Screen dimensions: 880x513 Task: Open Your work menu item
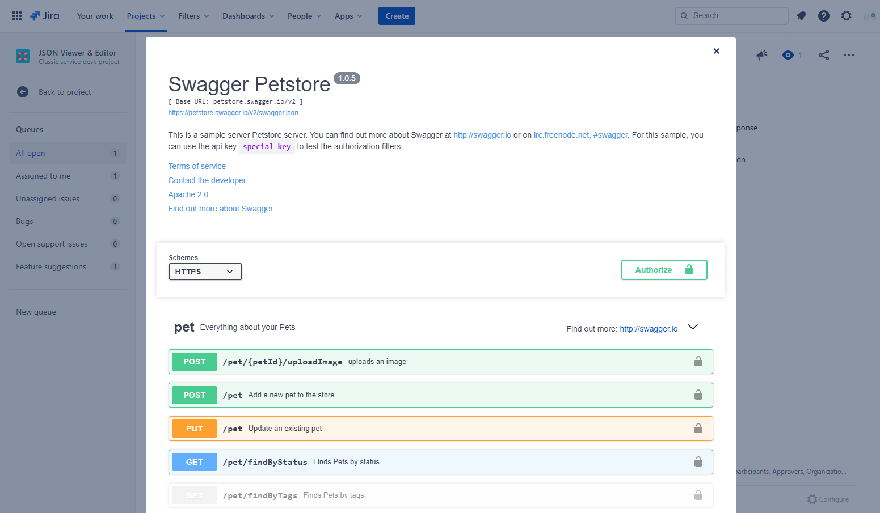(95, 16)
